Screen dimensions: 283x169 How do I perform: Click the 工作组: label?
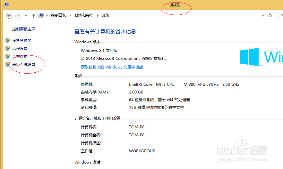coord(87,151)
